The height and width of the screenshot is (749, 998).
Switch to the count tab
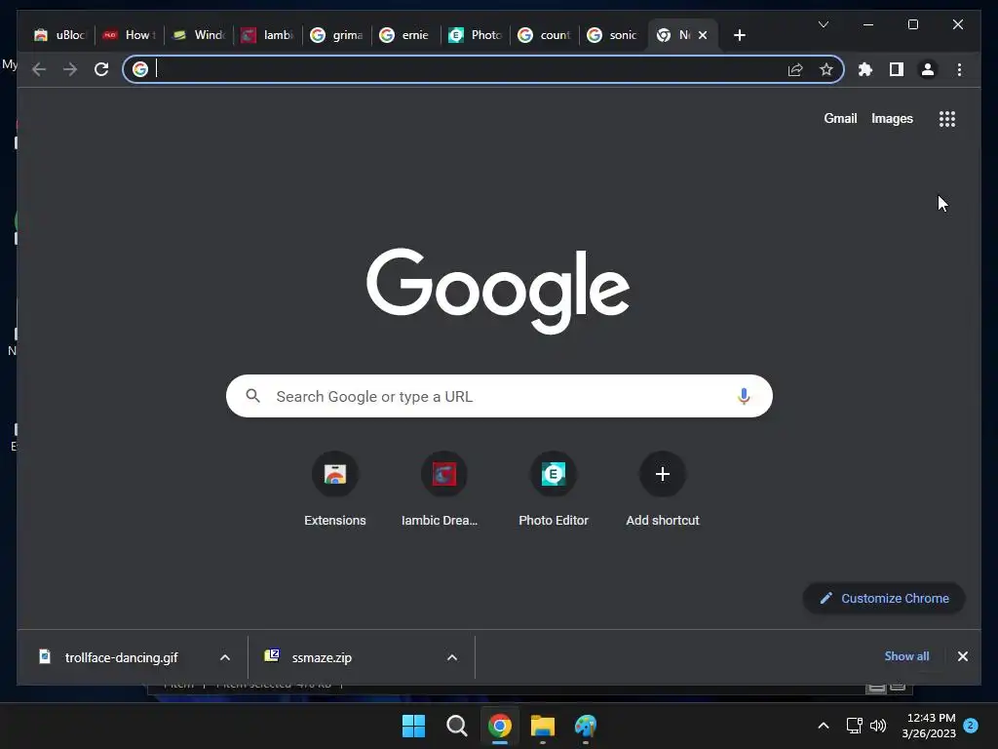[546, 35]
